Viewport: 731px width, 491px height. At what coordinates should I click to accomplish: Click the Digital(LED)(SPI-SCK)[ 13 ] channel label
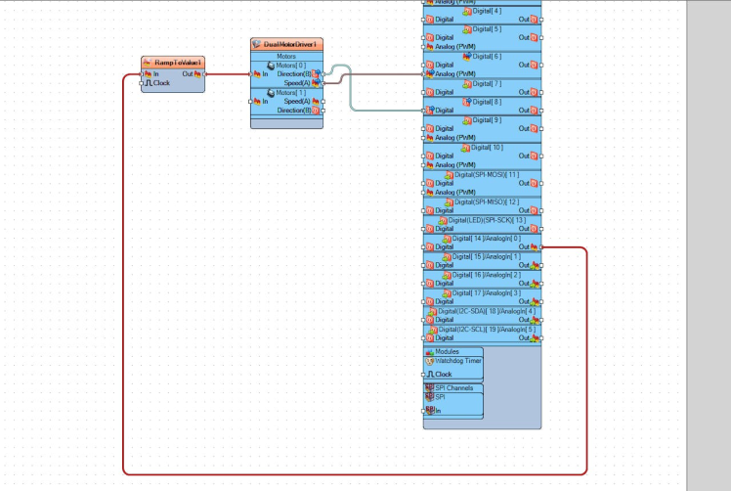(487, 220)
